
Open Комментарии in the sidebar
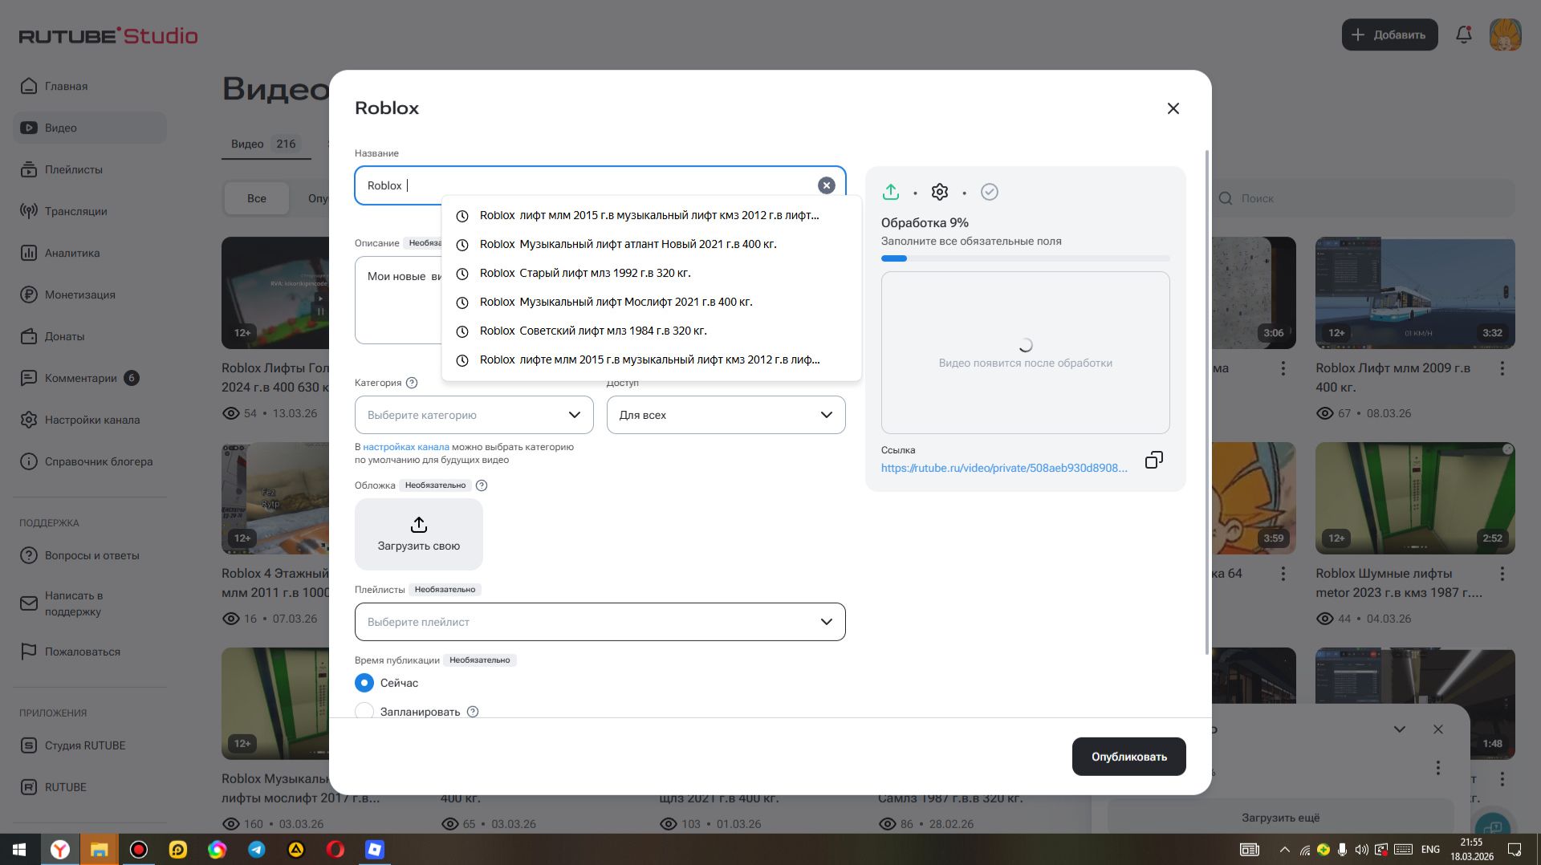click(90, 378)
